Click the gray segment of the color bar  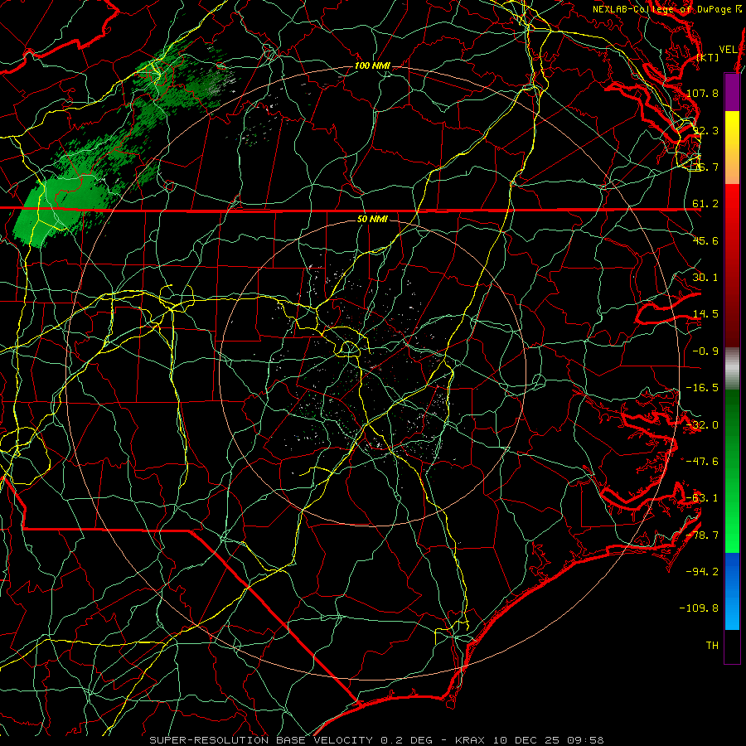click(x=732, y=369)
